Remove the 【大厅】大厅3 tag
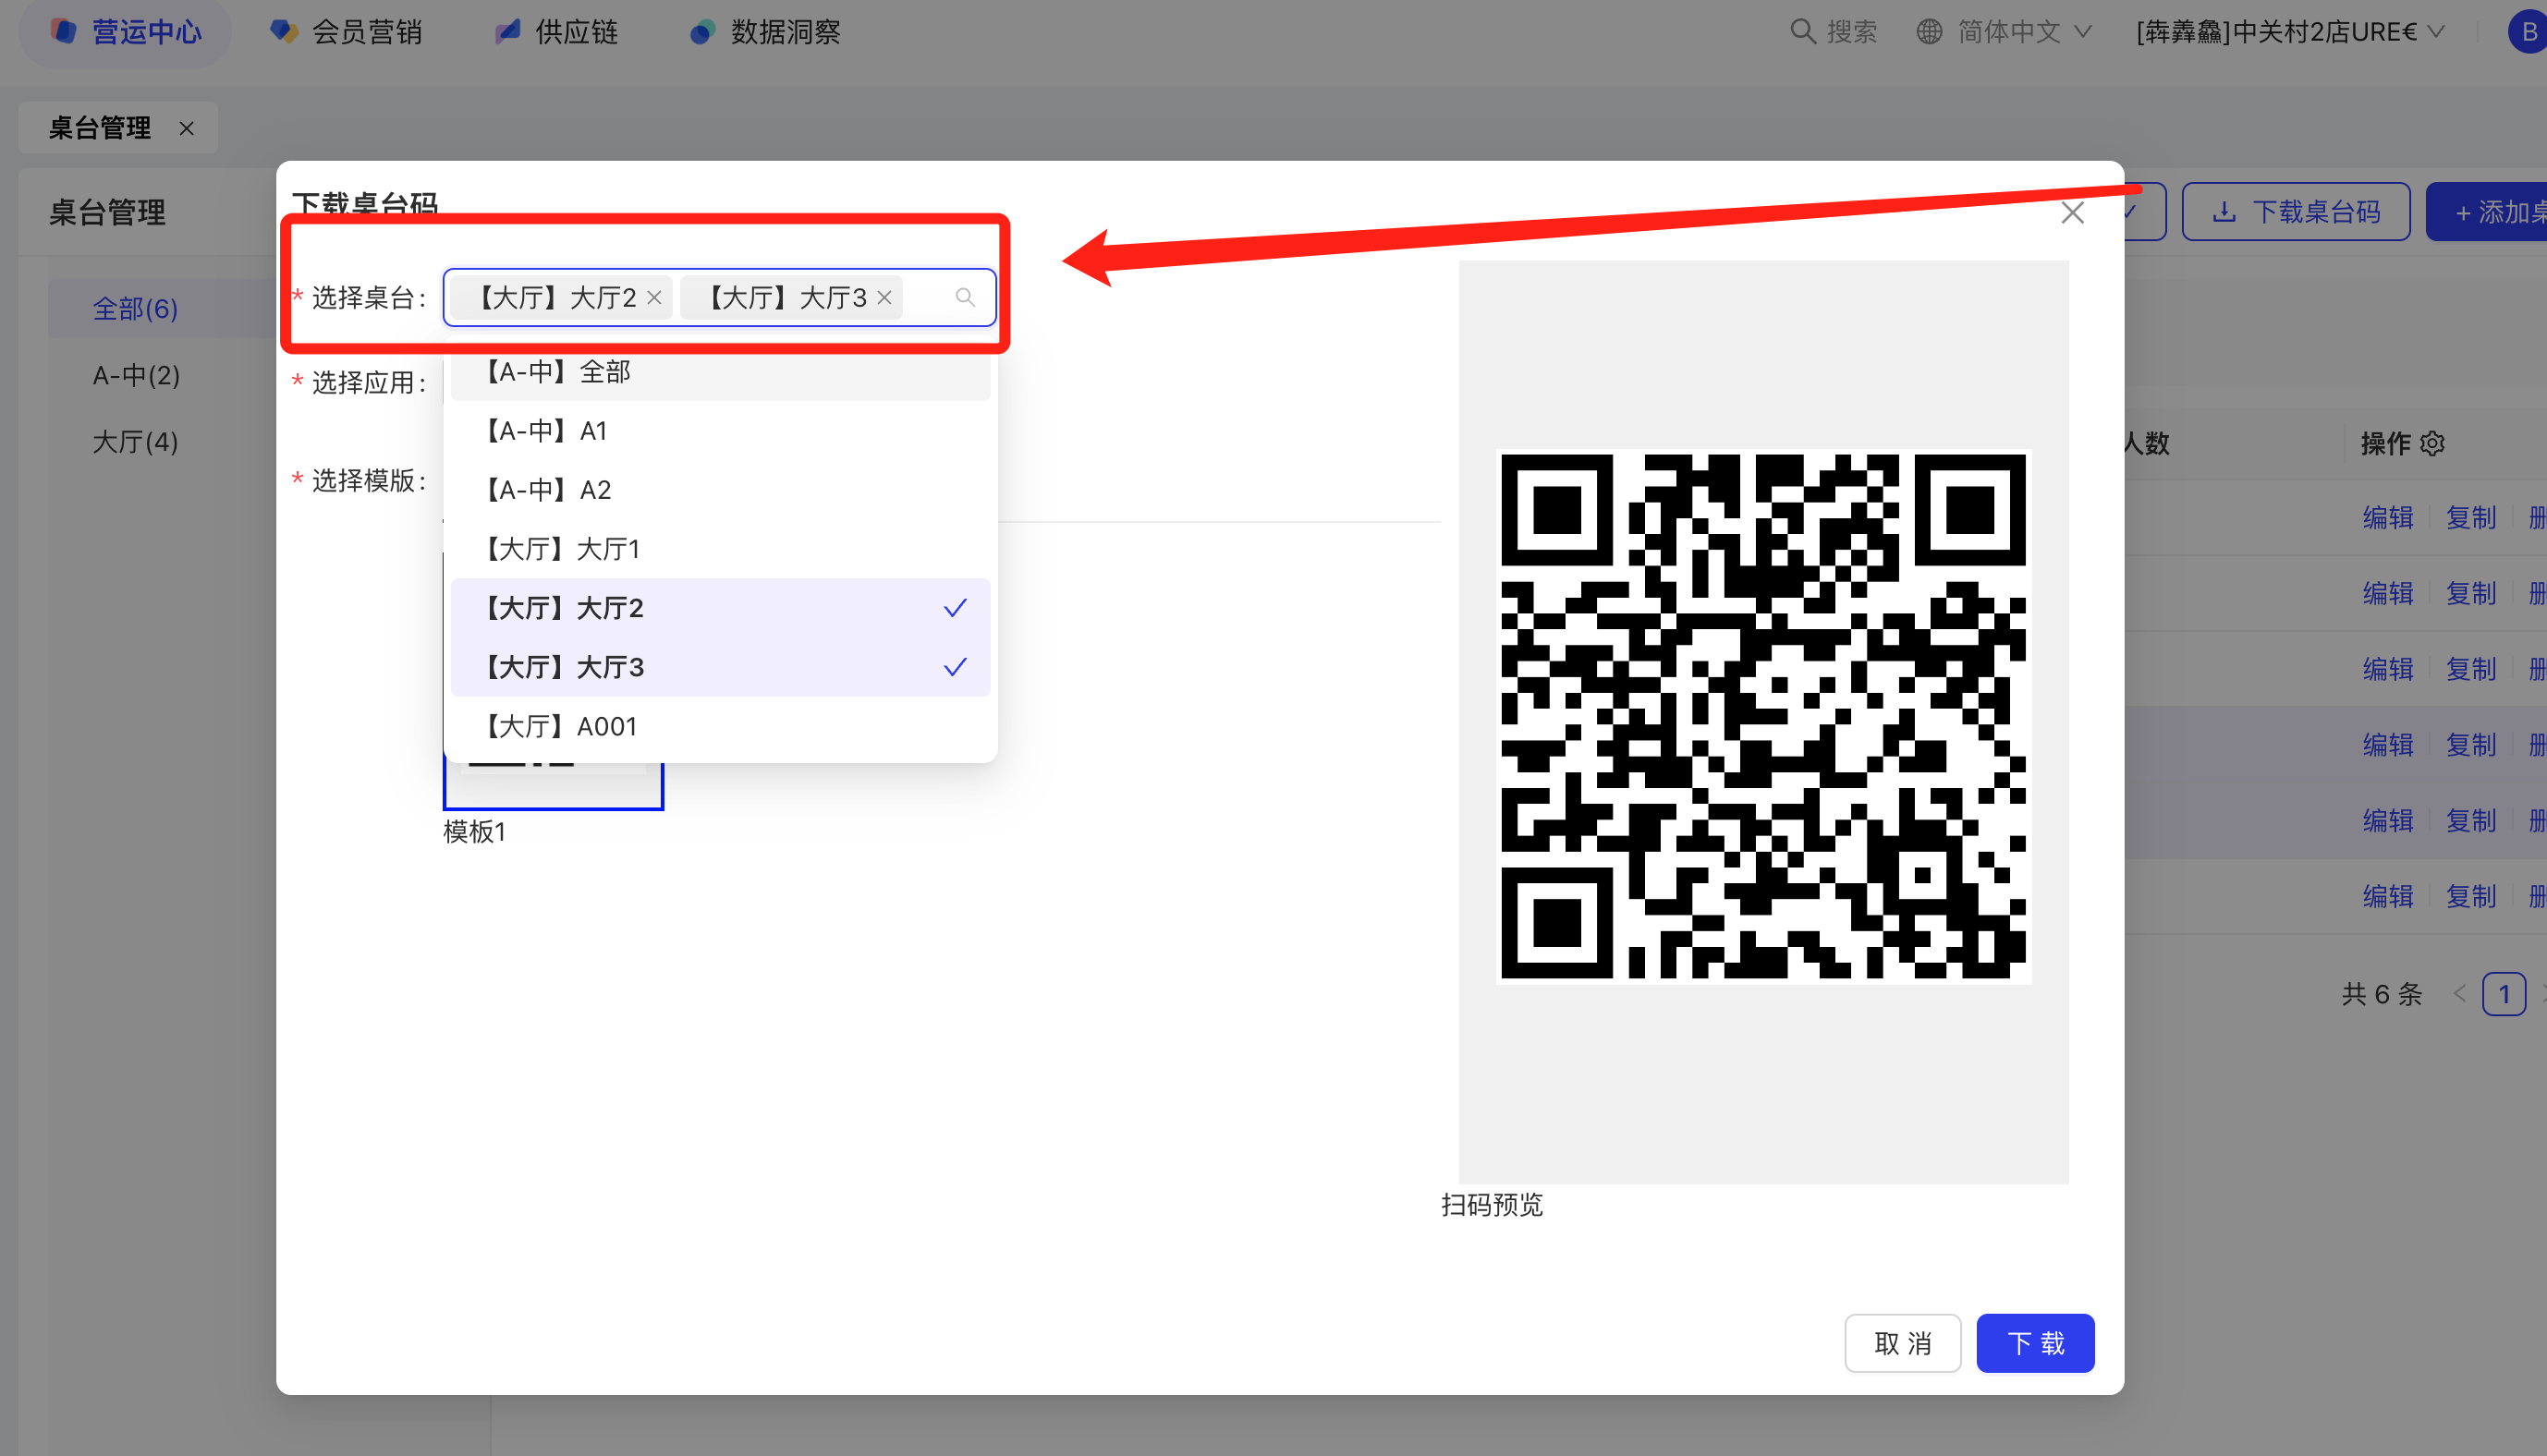Viewport: 2547px width, 1456px height. [884, 298]
